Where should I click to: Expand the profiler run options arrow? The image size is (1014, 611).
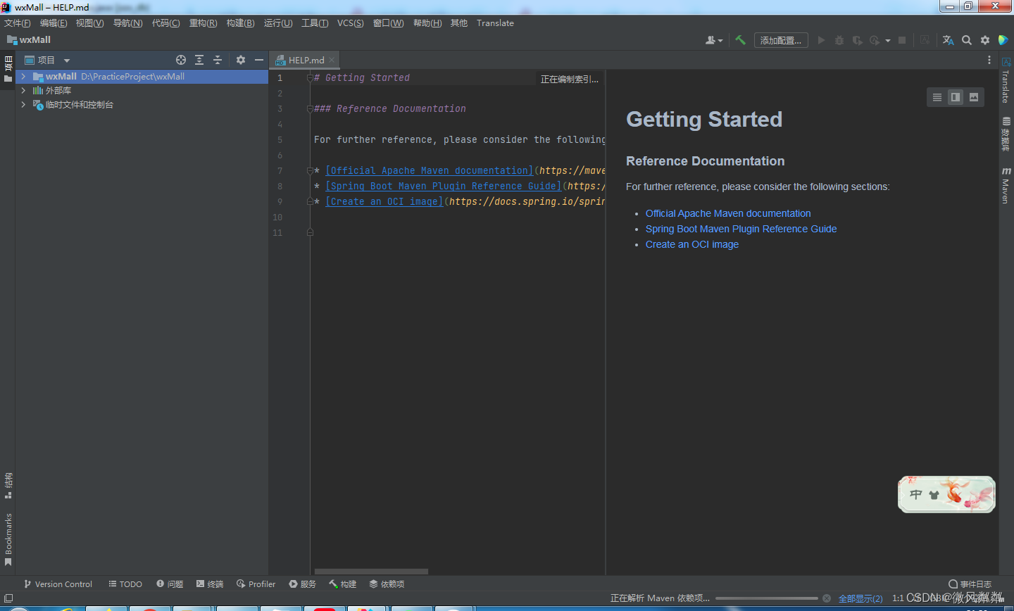point(888,41)
